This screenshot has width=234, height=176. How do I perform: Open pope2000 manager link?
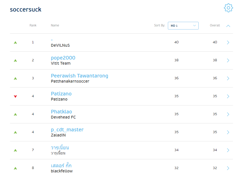[63, 58]
